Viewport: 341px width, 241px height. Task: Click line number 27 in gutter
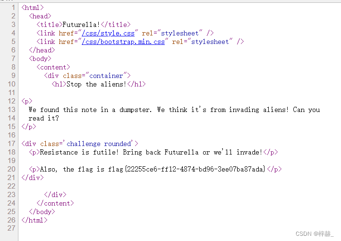[11, 228]
